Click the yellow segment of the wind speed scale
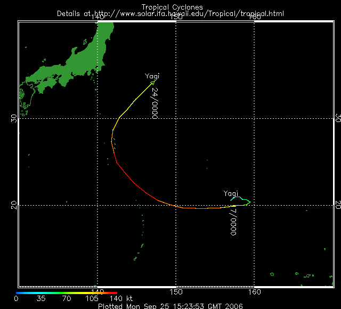The height and width of the screenshot is (309, 341). click(80, 292)
